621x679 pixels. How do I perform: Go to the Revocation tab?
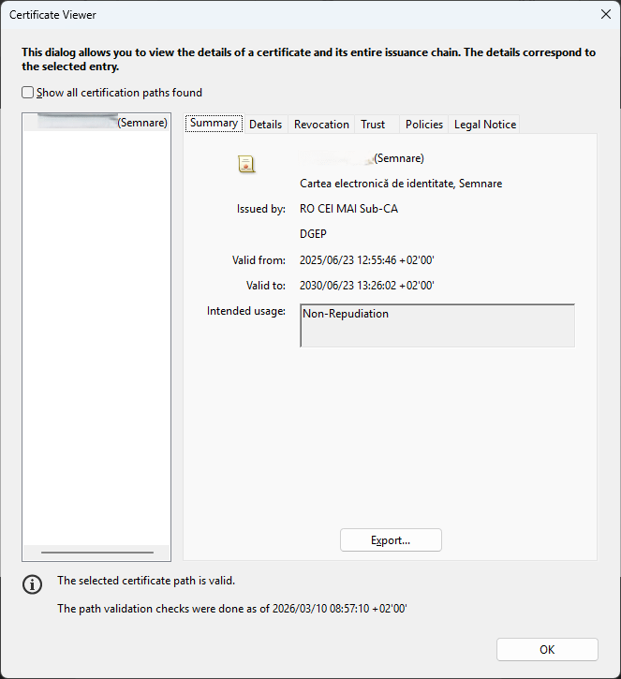pyautogui.click(x=321, y=125)
